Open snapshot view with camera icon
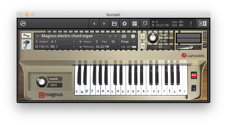Image resolution: width=227 pixels, height=125 pixels. pyautogui.click(x=124, y=36)
